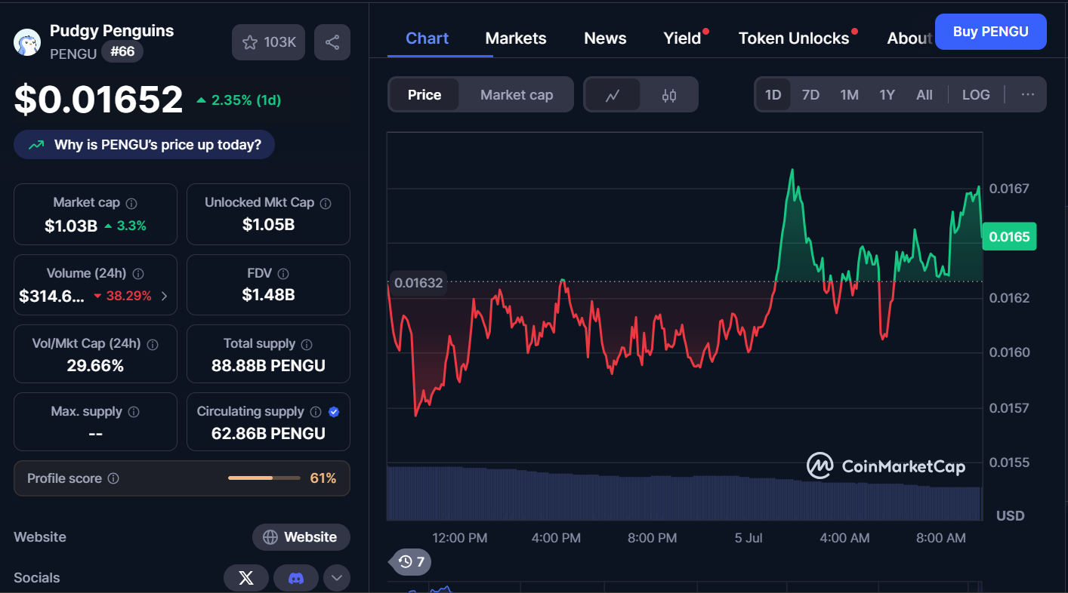Select the 1D time range

coord(773,94)
